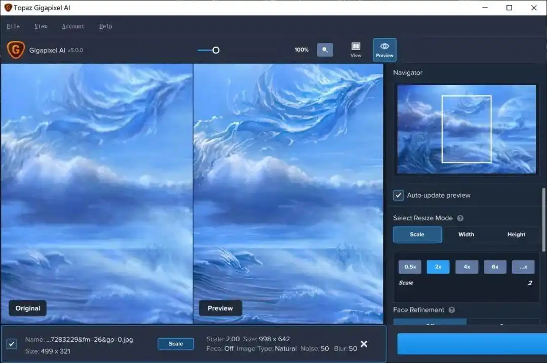
Task: Click the file name ...7283229&fm=26&gp=0.jpg
Action: 90,339
